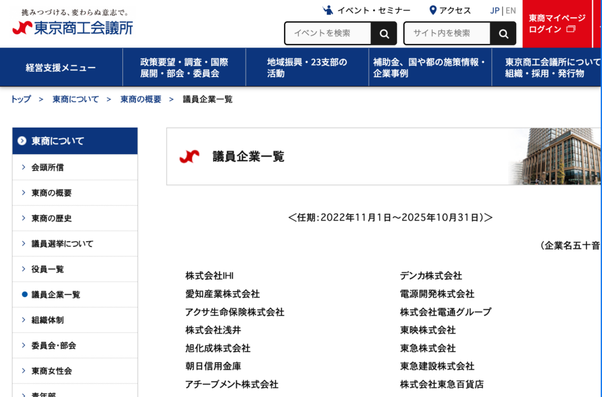Expand the 組織体制 sidebar chevron
Image resolution: width=602 pixels, height=397 pixels.
(x=24, y=320)
